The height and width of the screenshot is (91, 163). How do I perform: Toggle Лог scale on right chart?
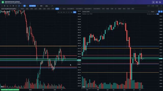click(158, 14)
